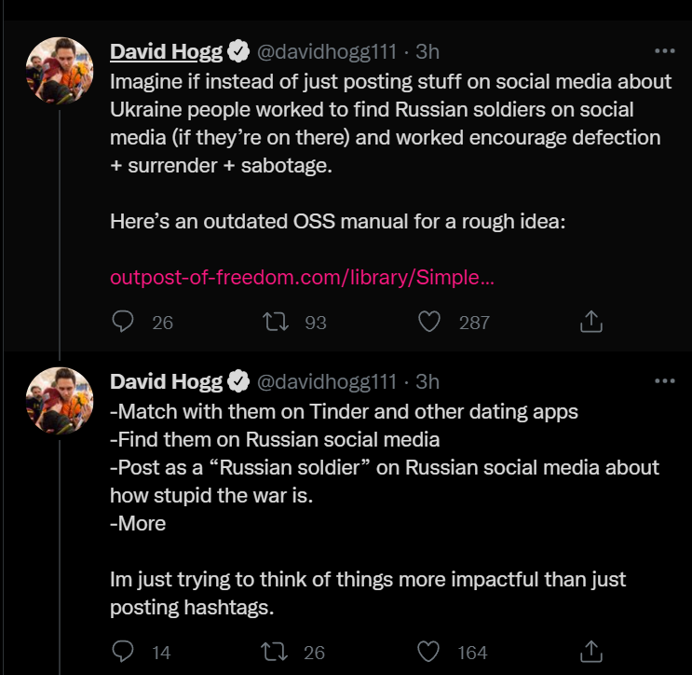Image resolution: width=692 pixels, height=675 pixels.
Task: Retweet the second tweet with 26 retweets
Action: pyautogui.click(x=276, y=651)
